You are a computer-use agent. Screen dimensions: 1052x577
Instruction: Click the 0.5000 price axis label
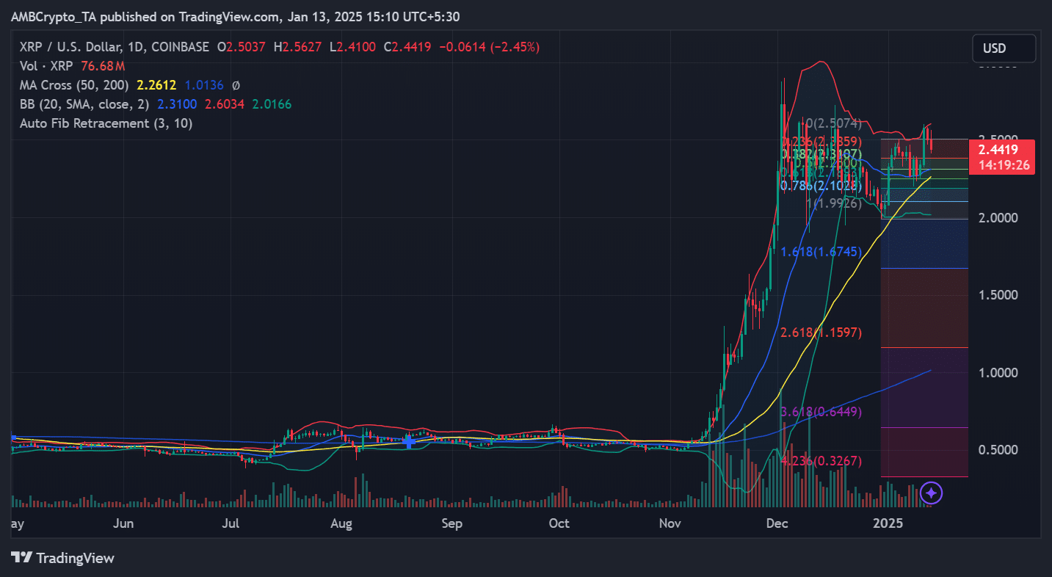point(1000,449)
